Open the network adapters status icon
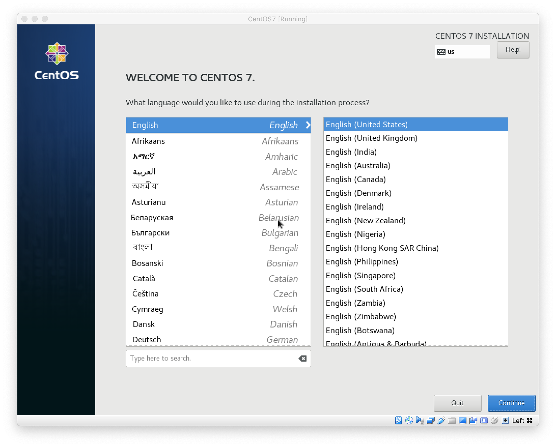Image resolution: width=556 pixels, height=447 pixels. click(x=430, y=421)
